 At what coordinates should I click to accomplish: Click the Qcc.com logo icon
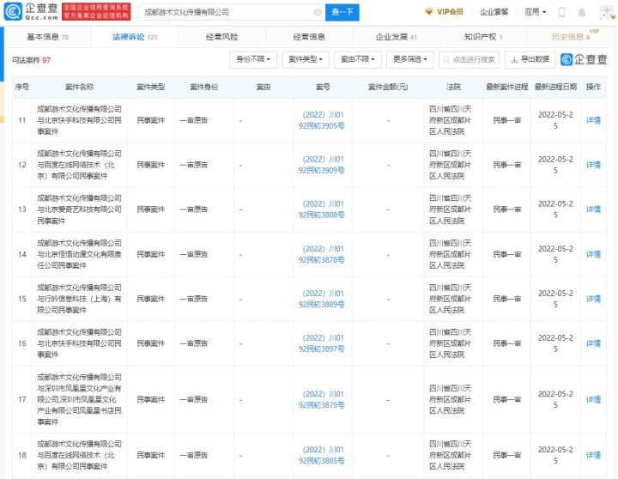coord(13,11)
